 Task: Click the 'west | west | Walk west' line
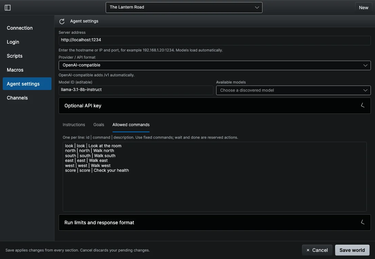88,166
